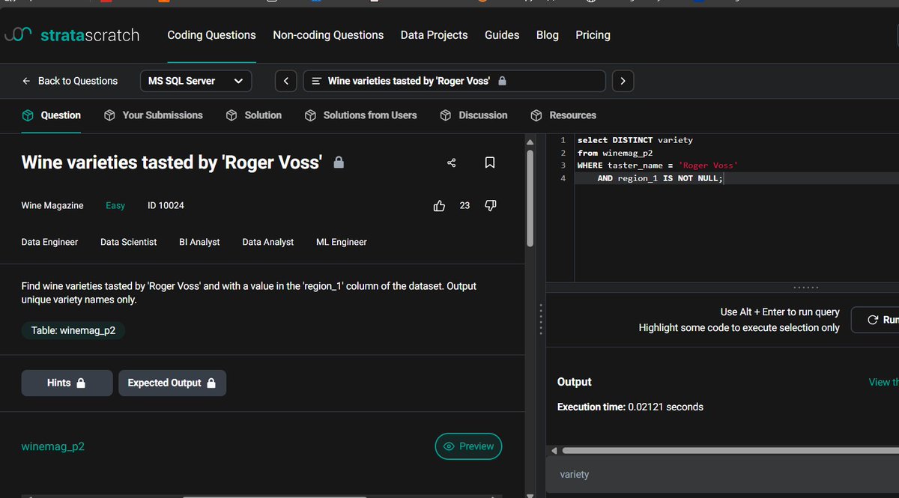Open the Discussion tab
This screenshot has height=498, width=899.
coord(473,115)
